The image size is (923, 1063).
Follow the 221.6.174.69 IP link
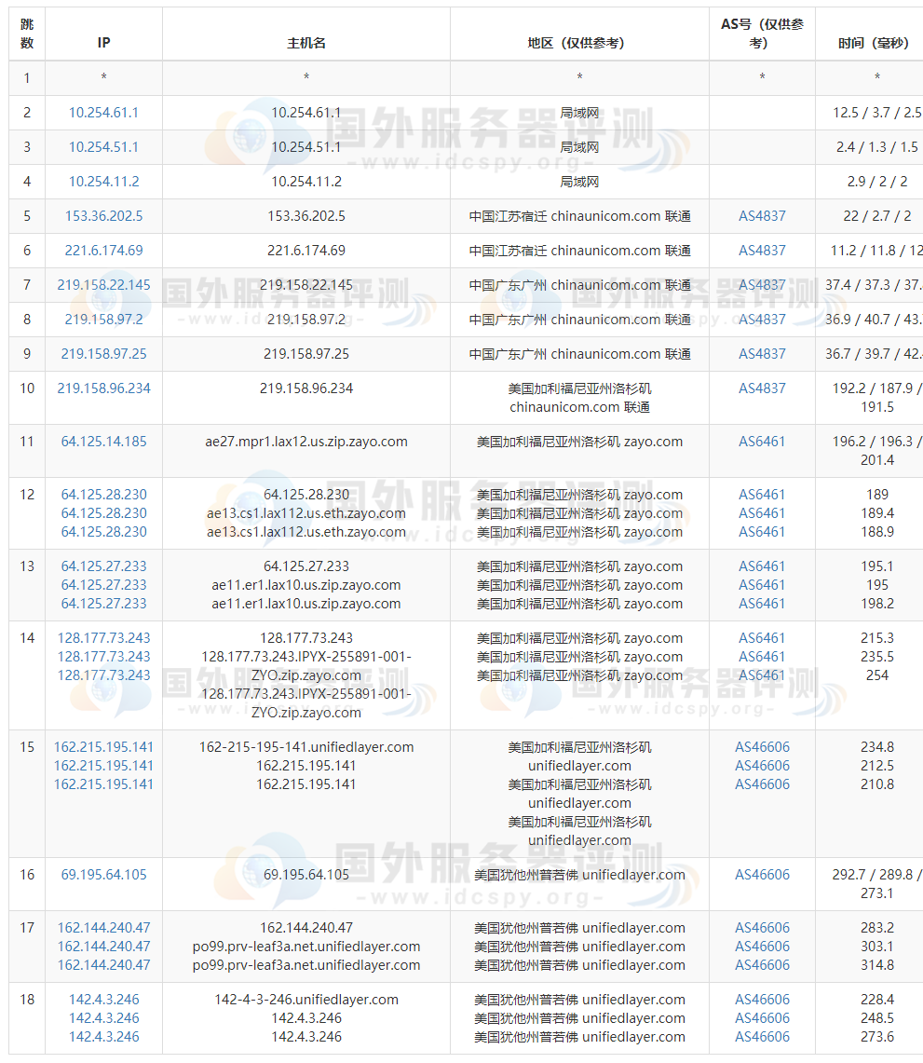(103, 251)
